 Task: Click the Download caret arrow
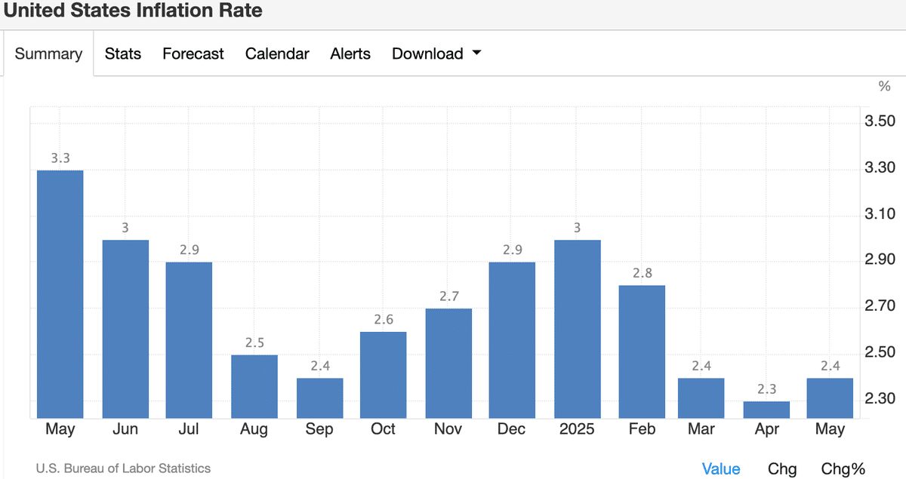(476, 54)
